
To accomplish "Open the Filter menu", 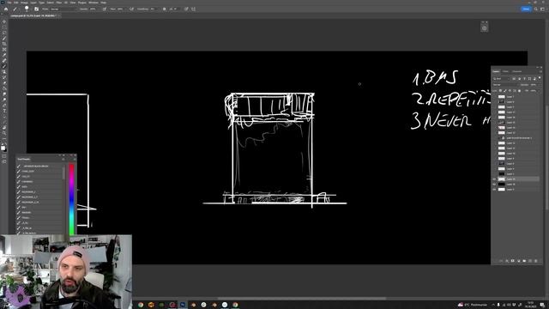I will [x=59, y=3].
